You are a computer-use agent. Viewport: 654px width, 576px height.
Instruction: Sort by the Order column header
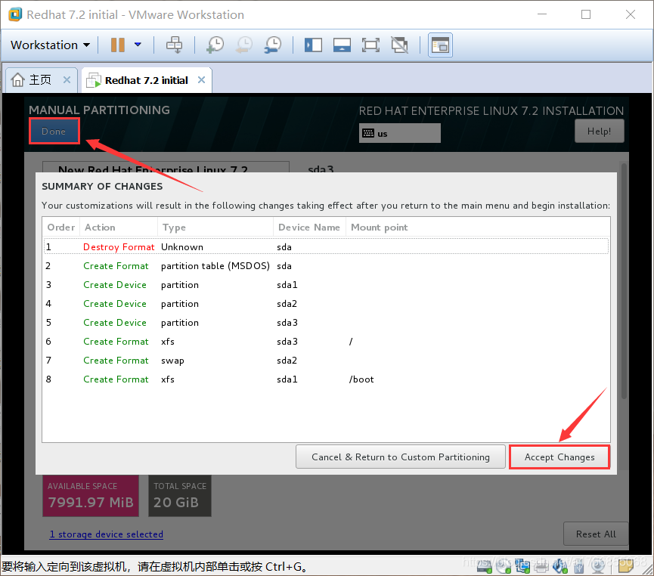pos(61,228)
